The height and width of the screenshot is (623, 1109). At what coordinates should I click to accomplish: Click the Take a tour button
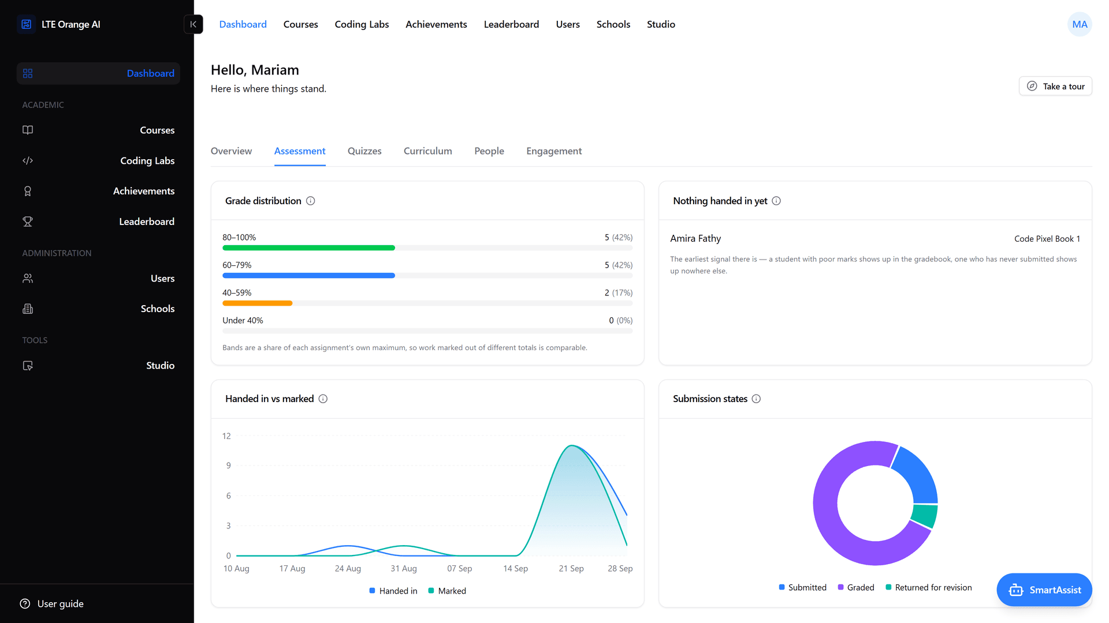click(x=1055, y=86)
